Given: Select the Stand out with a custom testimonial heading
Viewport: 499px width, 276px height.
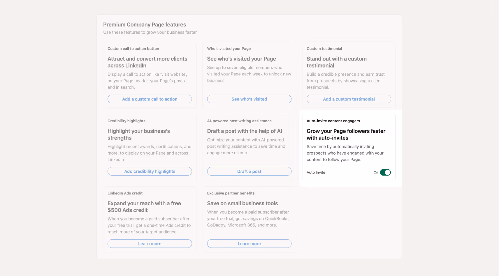Looking at the screenshot, I should pos(336,62).
